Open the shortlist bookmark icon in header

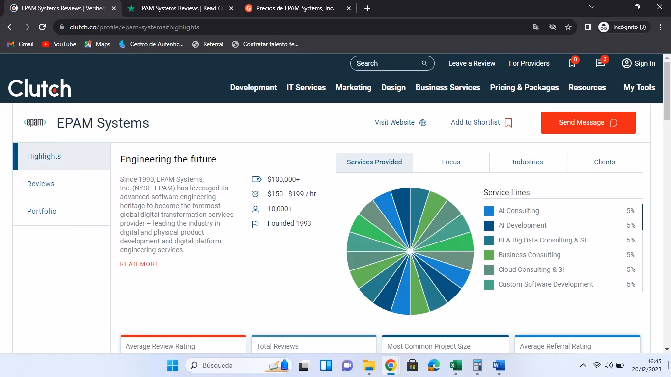pos(572,63)
